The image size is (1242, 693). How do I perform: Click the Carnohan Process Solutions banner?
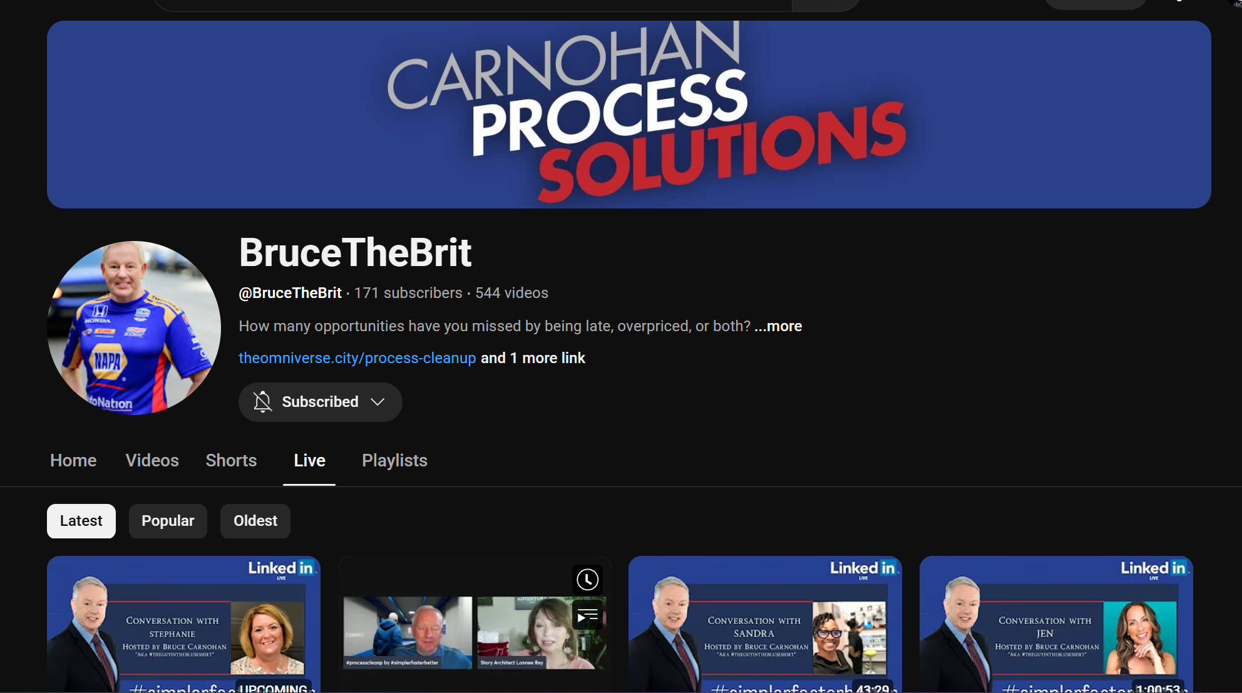pos(629,115)
